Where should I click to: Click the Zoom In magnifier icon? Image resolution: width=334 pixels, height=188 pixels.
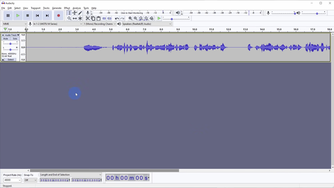point(130,18)
